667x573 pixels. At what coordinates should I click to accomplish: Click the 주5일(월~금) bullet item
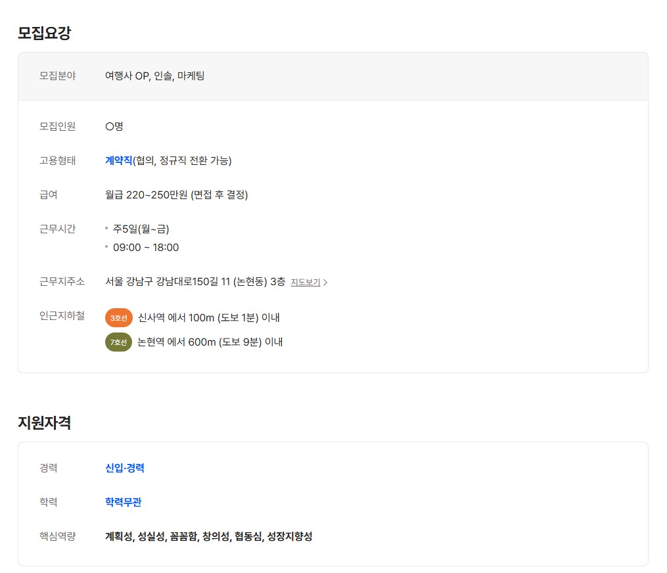[141, 229]
